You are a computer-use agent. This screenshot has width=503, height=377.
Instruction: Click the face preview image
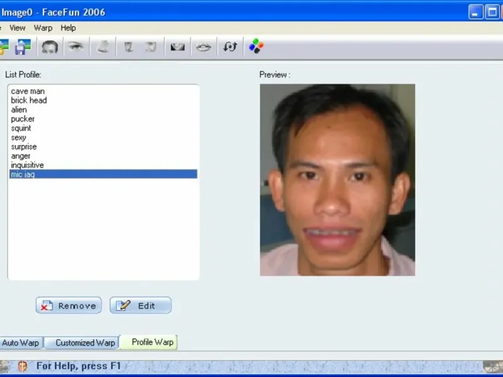click(338, 180)
